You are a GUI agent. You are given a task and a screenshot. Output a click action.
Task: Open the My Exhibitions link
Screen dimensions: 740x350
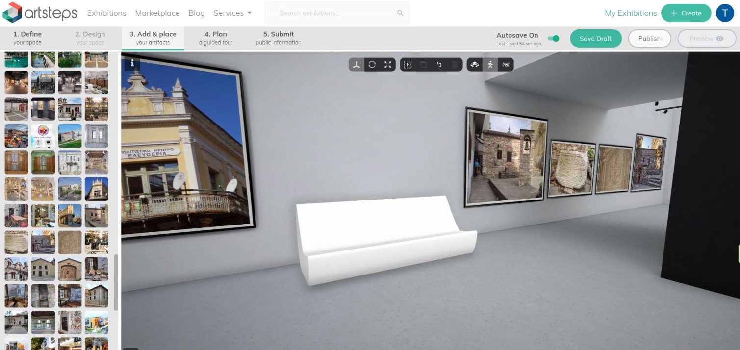pos(630,13)
